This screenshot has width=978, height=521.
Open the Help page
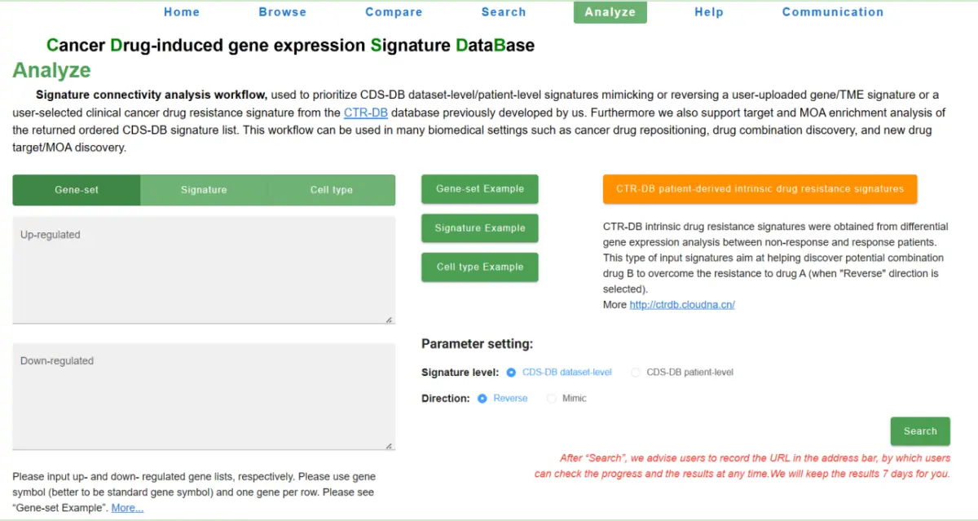click(709, 12)
